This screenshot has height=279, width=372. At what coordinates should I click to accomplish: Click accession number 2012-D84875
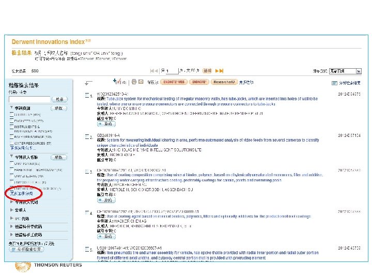pos(349,94)
